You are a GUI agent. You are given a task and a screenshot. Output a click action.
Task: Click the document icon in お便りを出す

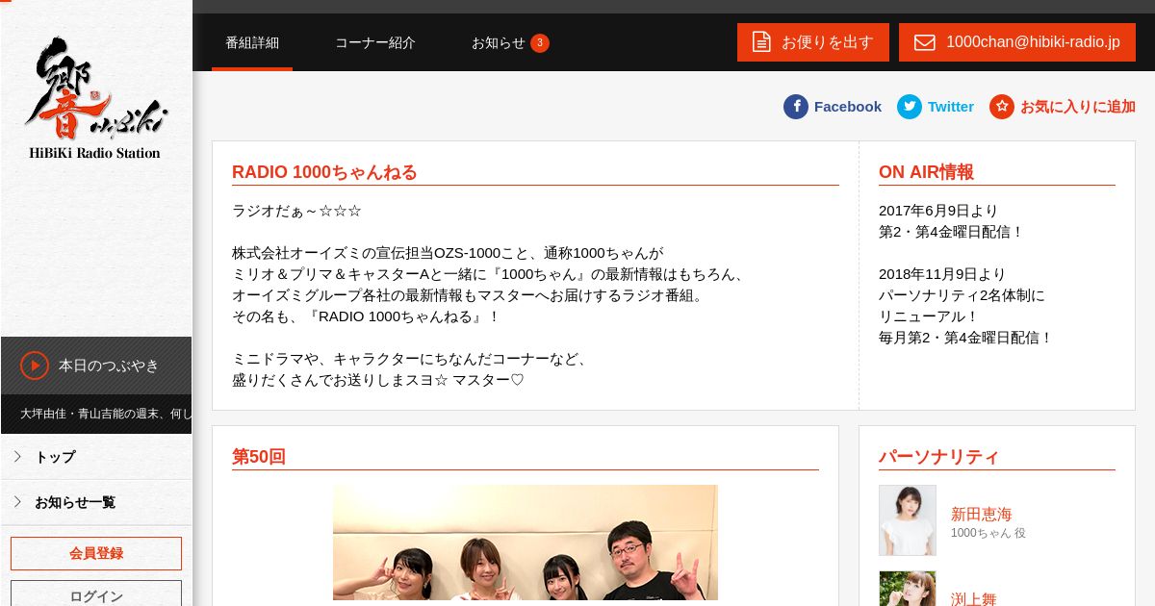click(x=761, y=42)
